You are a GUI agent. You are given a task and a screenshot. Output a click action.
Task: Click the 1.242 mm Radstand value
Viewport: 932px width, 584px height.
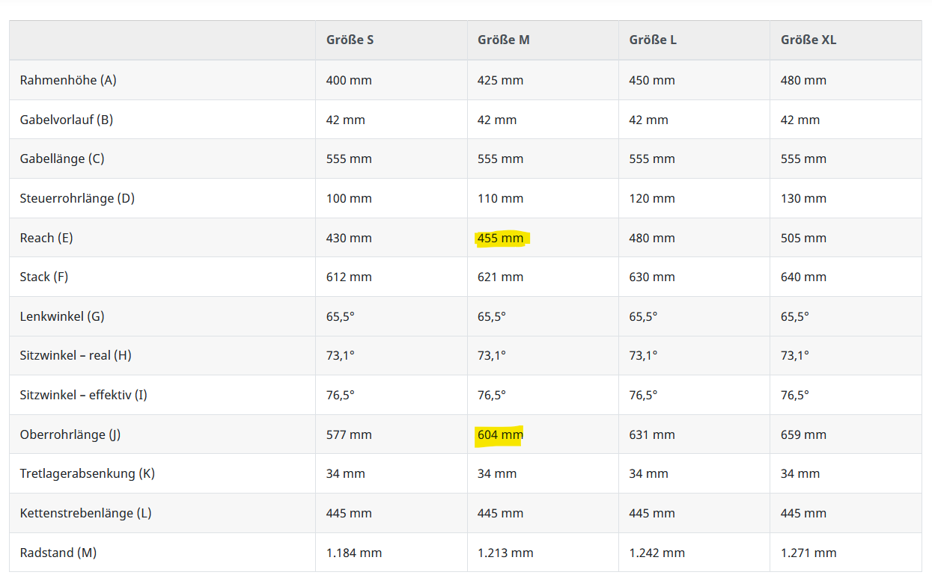(x=657, y=553)
